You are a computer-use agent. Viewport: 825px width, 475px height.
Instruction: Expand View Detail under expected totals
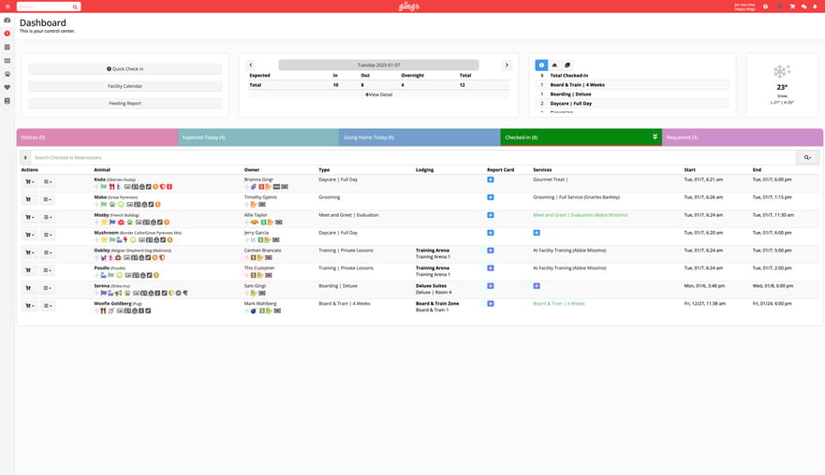tap(378, 94)
